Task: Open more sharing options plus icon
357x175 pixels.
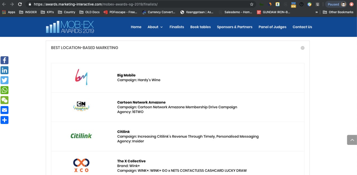Action: click(4, 120)
